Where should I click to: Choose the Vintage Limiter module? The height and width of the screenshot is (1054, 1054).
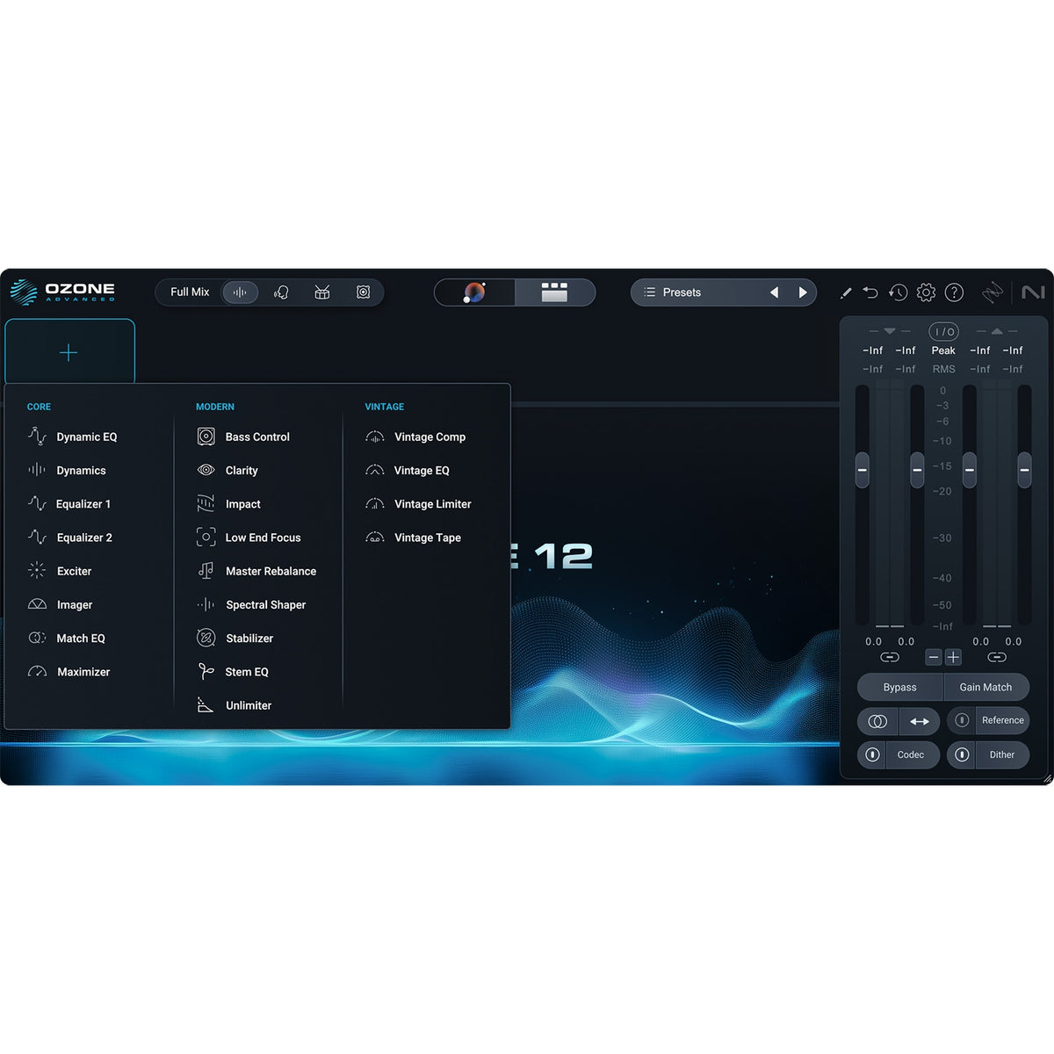point(419,504)
